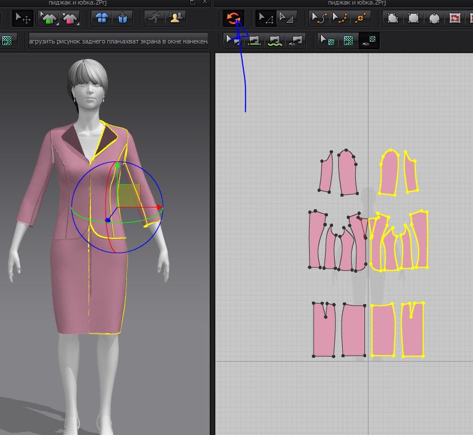Open the green garment Select Mesh tool
Image resolution: width=473 pixels, height=435 pixels.
[49, 18]
